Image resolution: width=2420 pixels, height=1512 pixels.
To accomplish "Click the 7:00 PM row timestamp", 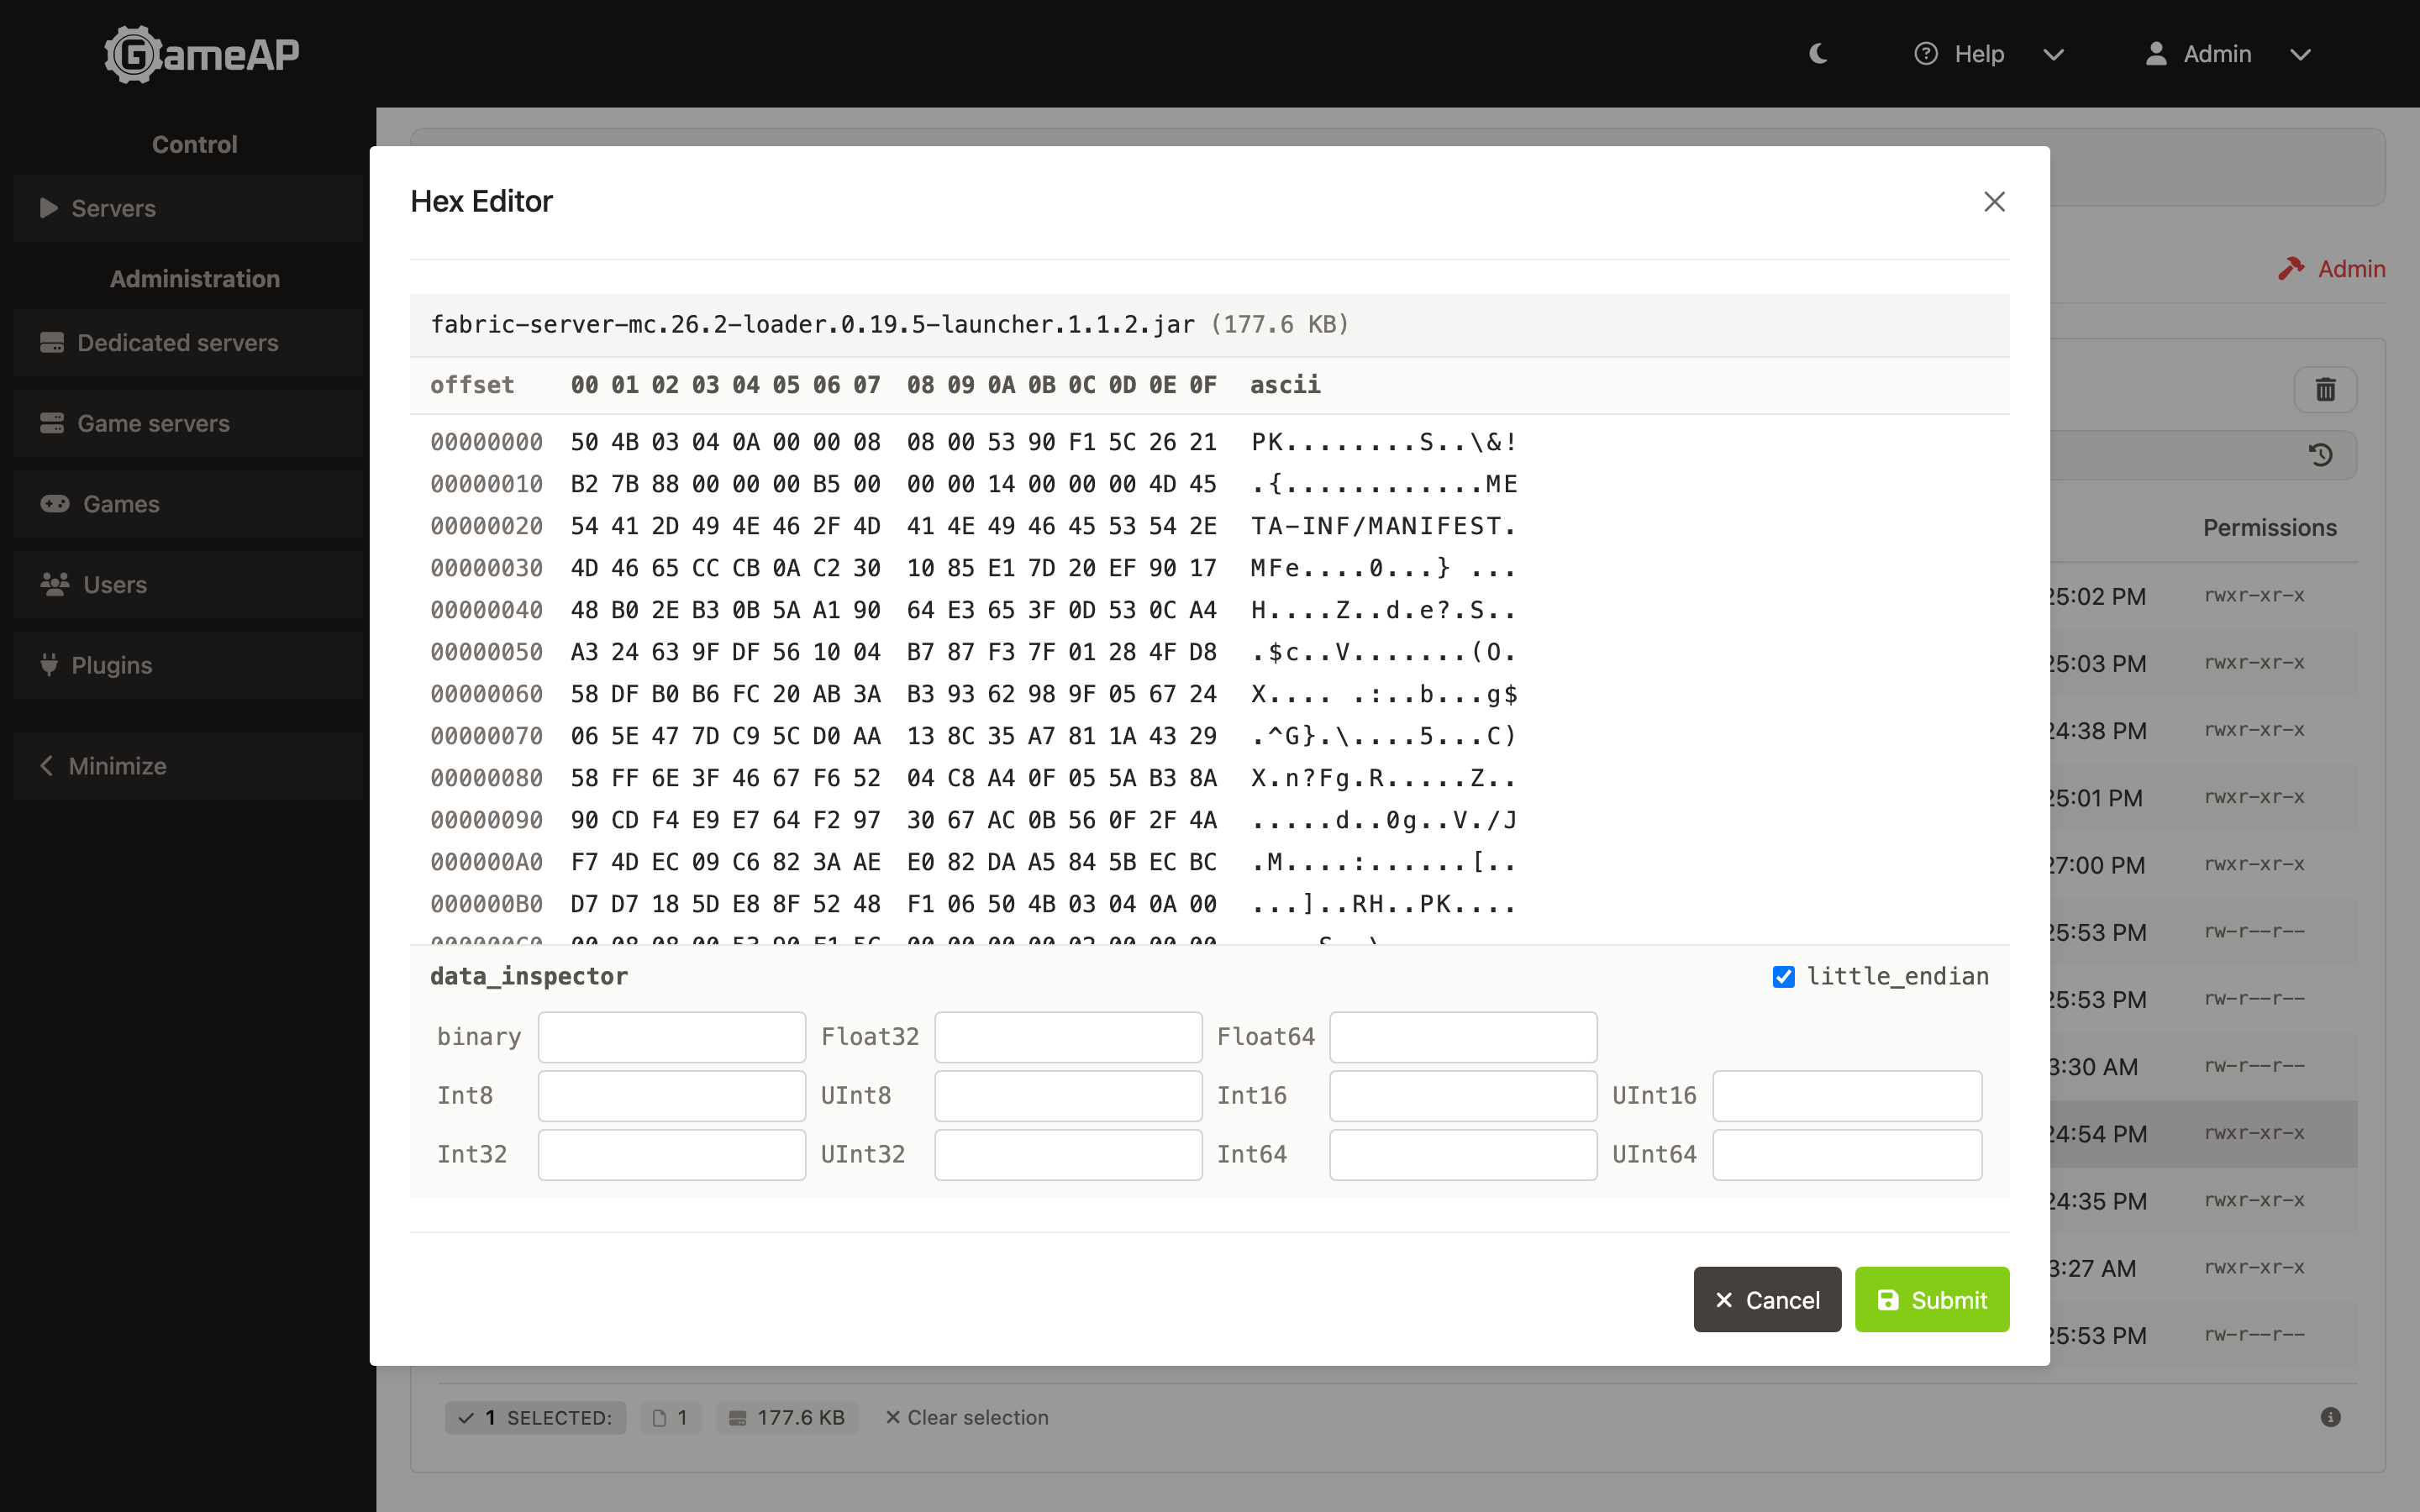I will [x=2098, y=865].
